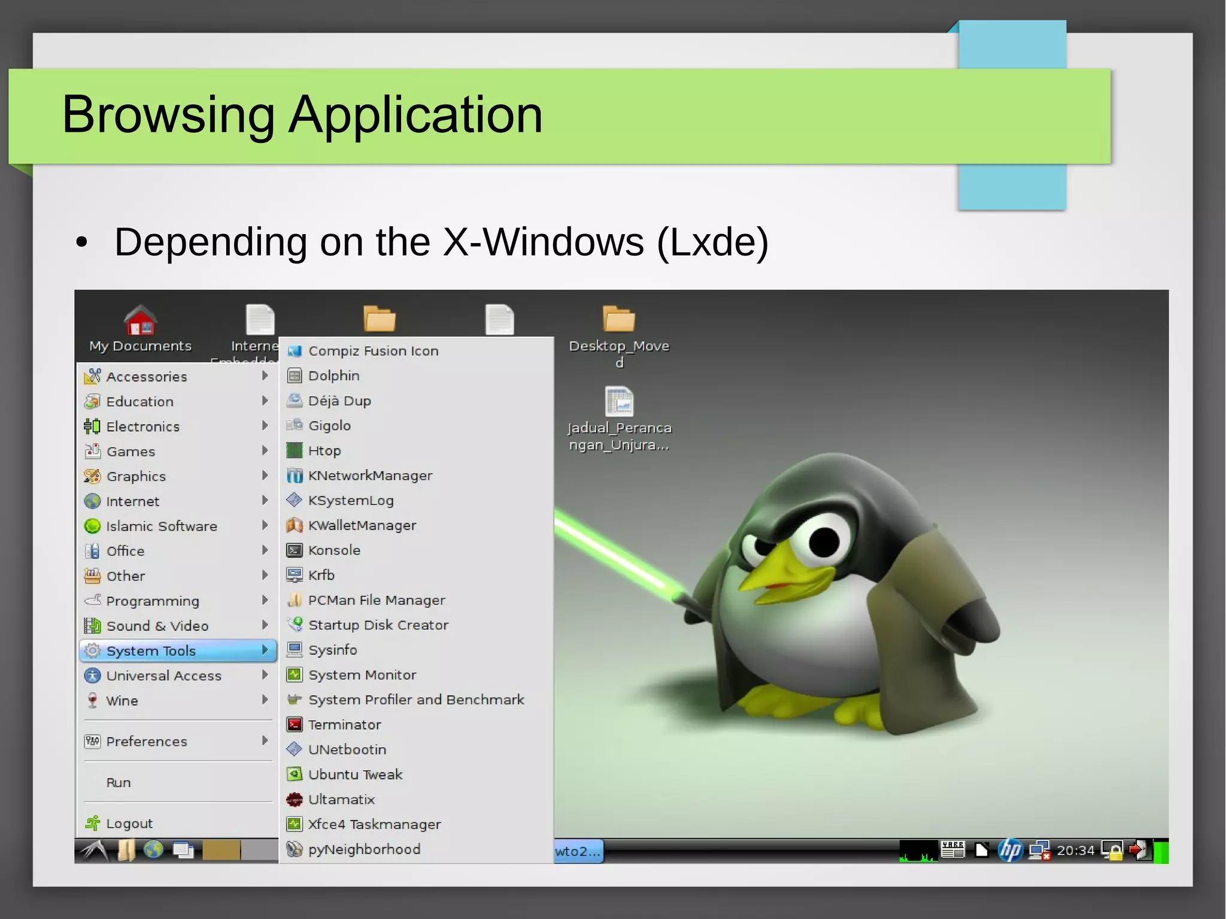The height and width of the screenshot is (919, 1226).
Task: Click the HP tray icon
Action: click(x=1010, y=851)
